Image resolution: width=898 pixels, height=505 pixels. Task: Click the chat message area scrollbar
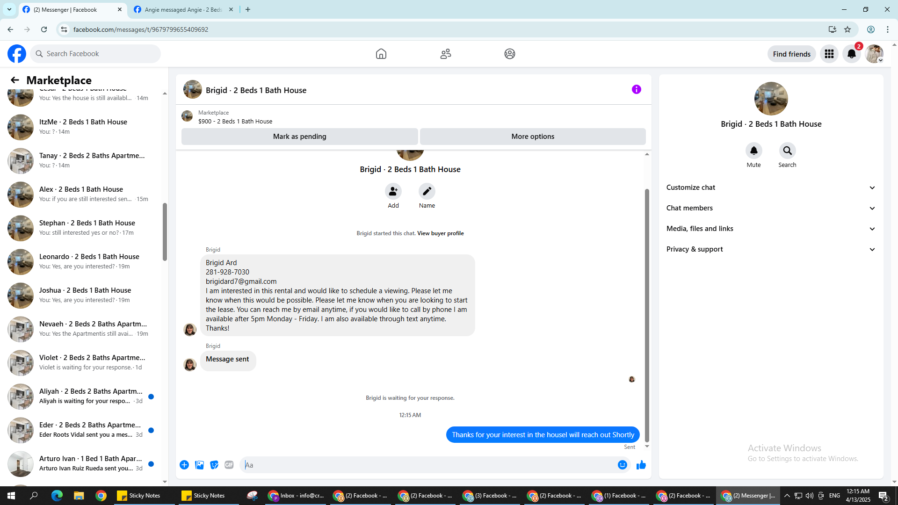[647, 315]
